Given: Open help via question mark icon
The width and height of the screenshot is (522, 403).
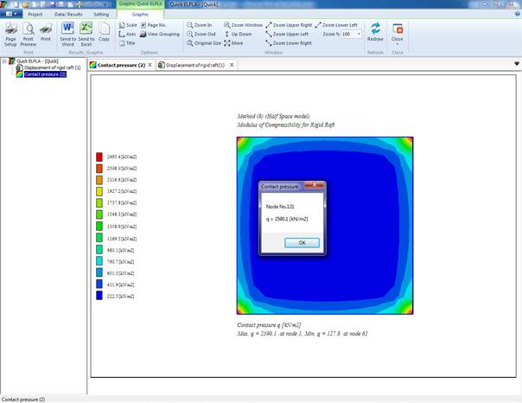Looking at the screenshot, I should click(518, 14).
